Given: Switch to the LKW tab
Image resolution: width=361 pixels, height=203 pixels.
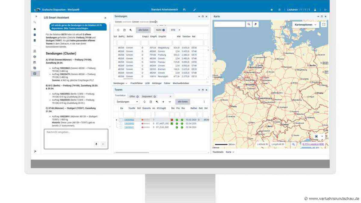Looking at the screenshot, I should pyautogui.click(x=147, y=83).
